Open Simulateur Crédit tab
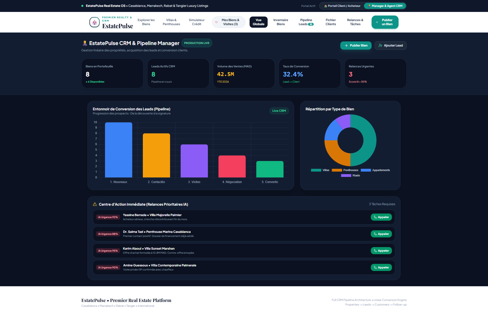Viewport: 488px width, 318px height. point(196,22)
